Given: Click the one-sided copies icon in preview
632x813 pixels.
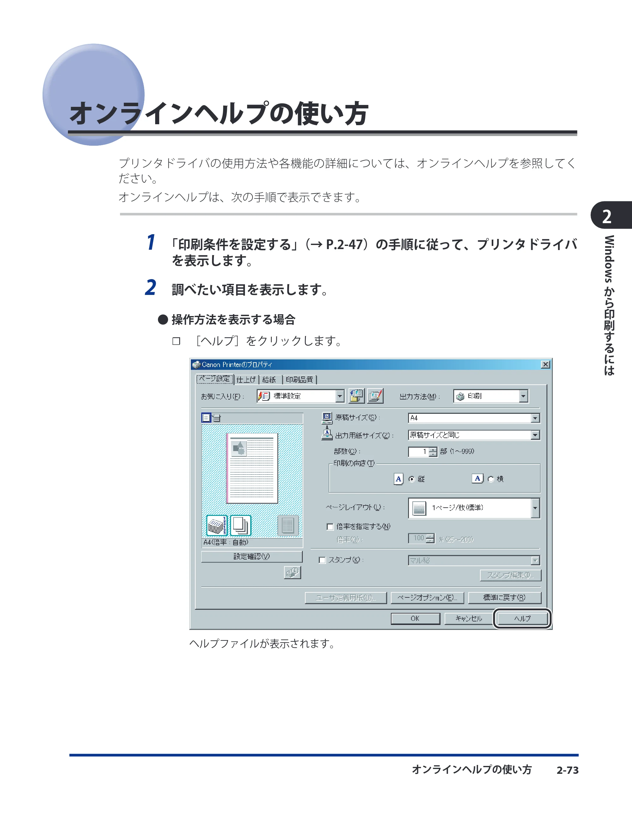Looking at the screenshot, I should (240, 525).
